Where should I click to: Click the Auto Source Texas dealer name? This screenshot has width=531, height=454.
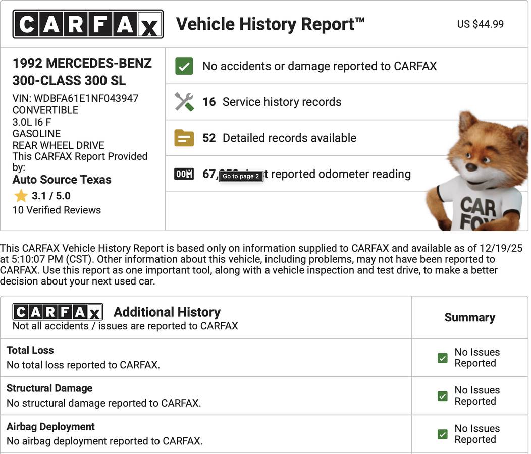tap(62, 180)
